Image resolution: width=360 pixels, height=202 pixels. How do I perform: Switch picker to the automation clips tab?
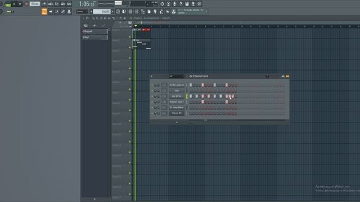click(x=103, y=25)
